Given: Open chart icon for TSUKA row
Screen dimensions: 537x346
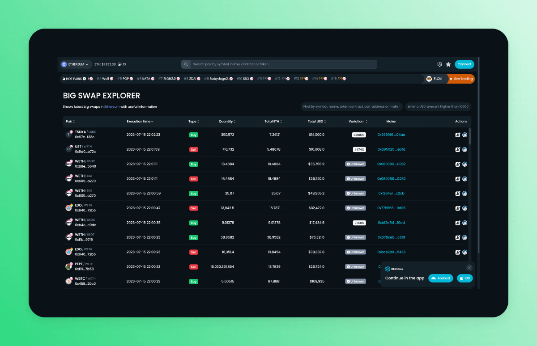Looking at the screenshot, I should (458, 135).
